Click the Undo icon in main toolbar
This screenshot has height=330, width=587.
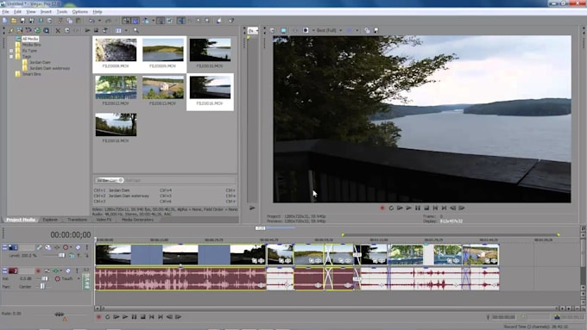coord(92,21)
